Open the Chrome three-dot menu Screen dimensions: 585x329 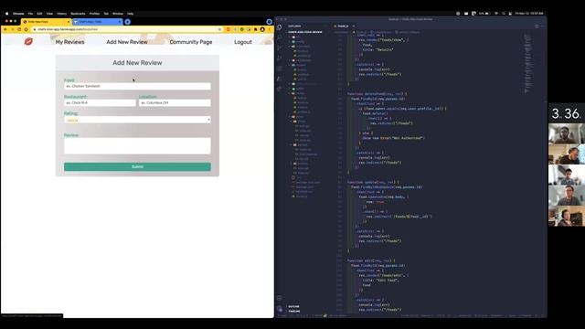[270, 29]
